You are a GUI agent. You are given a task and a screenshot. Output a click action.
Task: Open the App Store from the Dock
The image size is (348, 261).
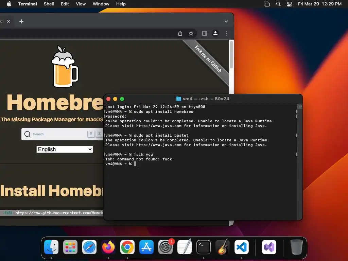pyautogui.click(x=146, y=247)
